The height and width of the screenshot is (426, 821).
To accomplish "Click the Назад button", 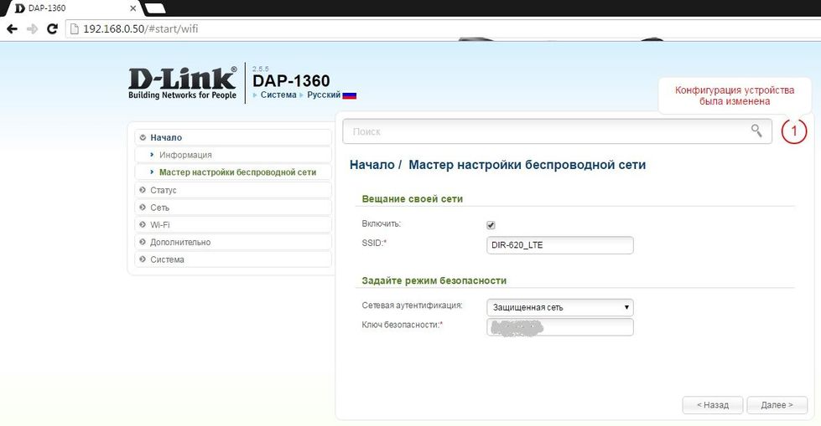I will click(712, 405).
